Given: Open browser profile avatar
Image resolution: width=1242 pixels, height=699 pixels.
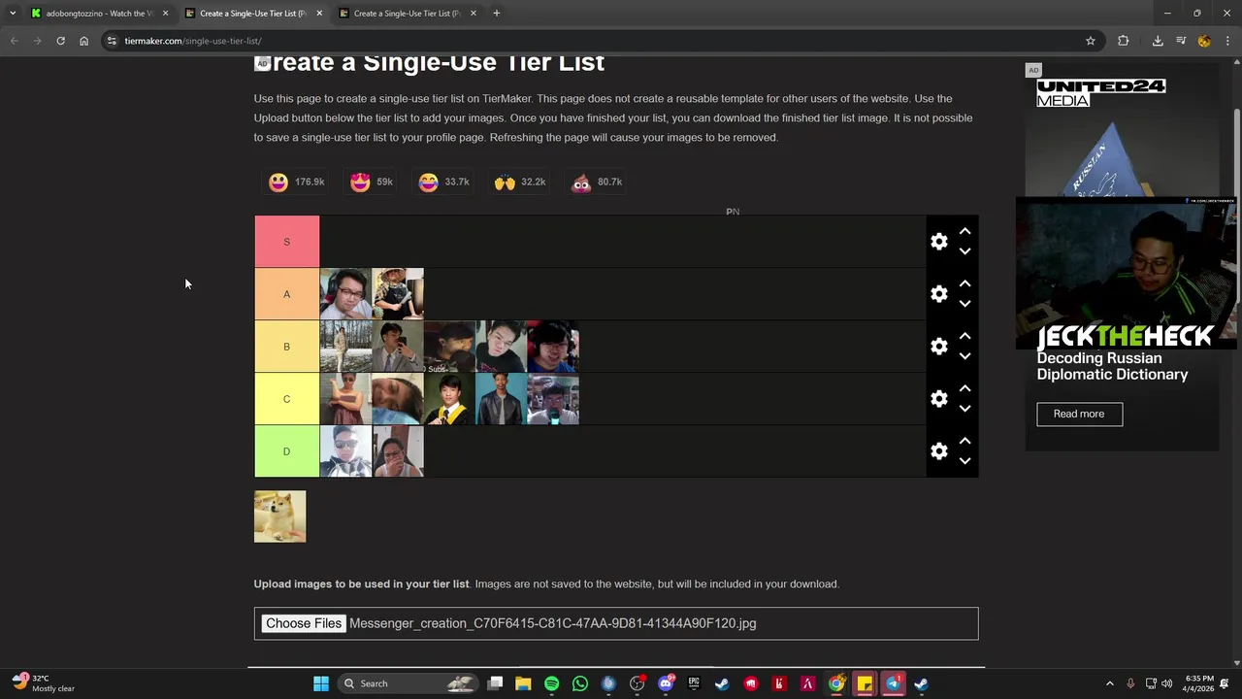Looking at the screenshot, I should (x=1204, y=41).
